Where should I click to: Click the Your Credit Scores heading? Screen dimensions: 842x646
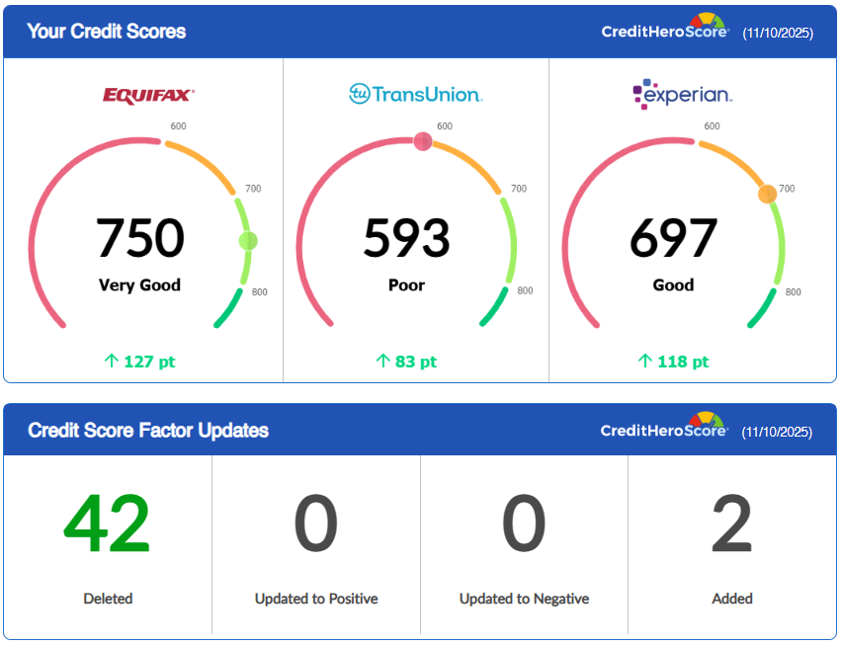pos(106,32)
